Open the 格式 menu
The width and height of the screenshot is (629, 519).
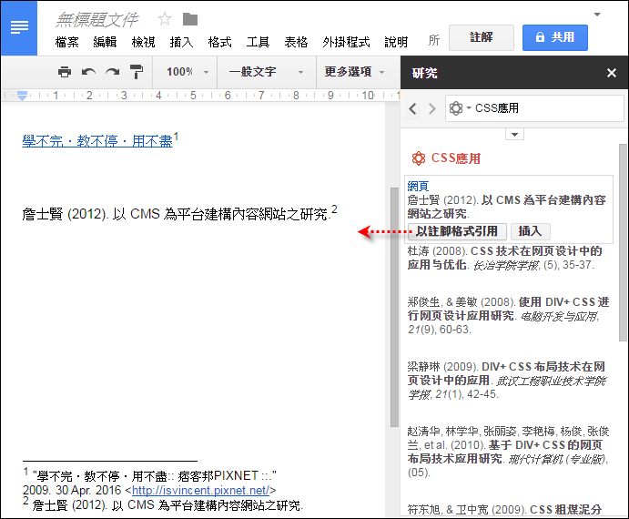(219, 42)
